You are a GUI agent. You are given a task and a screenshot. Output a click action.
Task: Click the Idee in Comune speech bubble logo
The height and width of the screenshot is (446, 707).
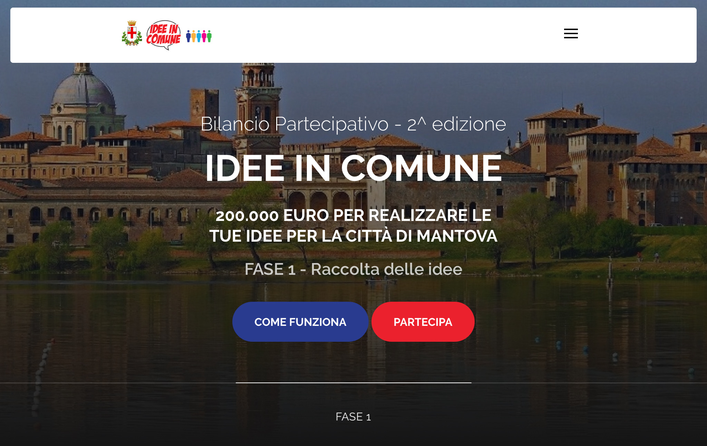click(x=163, y=35)
